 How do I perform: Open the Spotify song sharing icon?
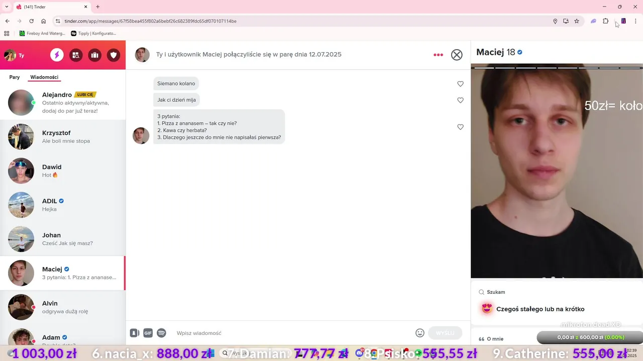161,333
